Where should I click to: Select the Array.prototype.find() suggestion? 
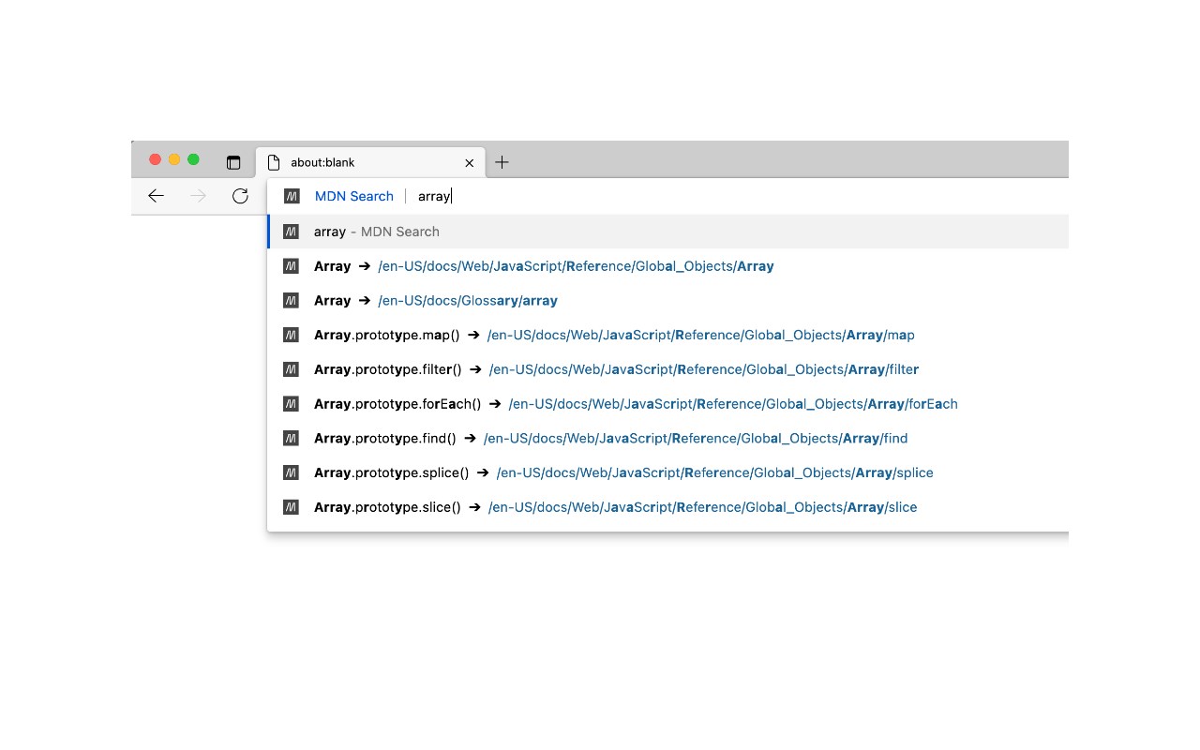click(610, 439)
